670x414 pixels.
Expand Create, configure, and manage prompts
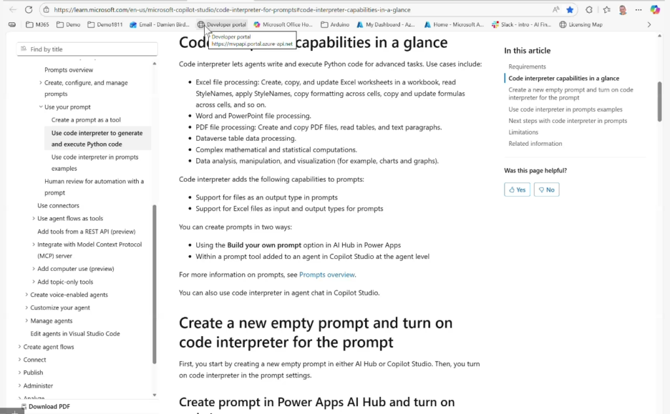tap(41, 83)
